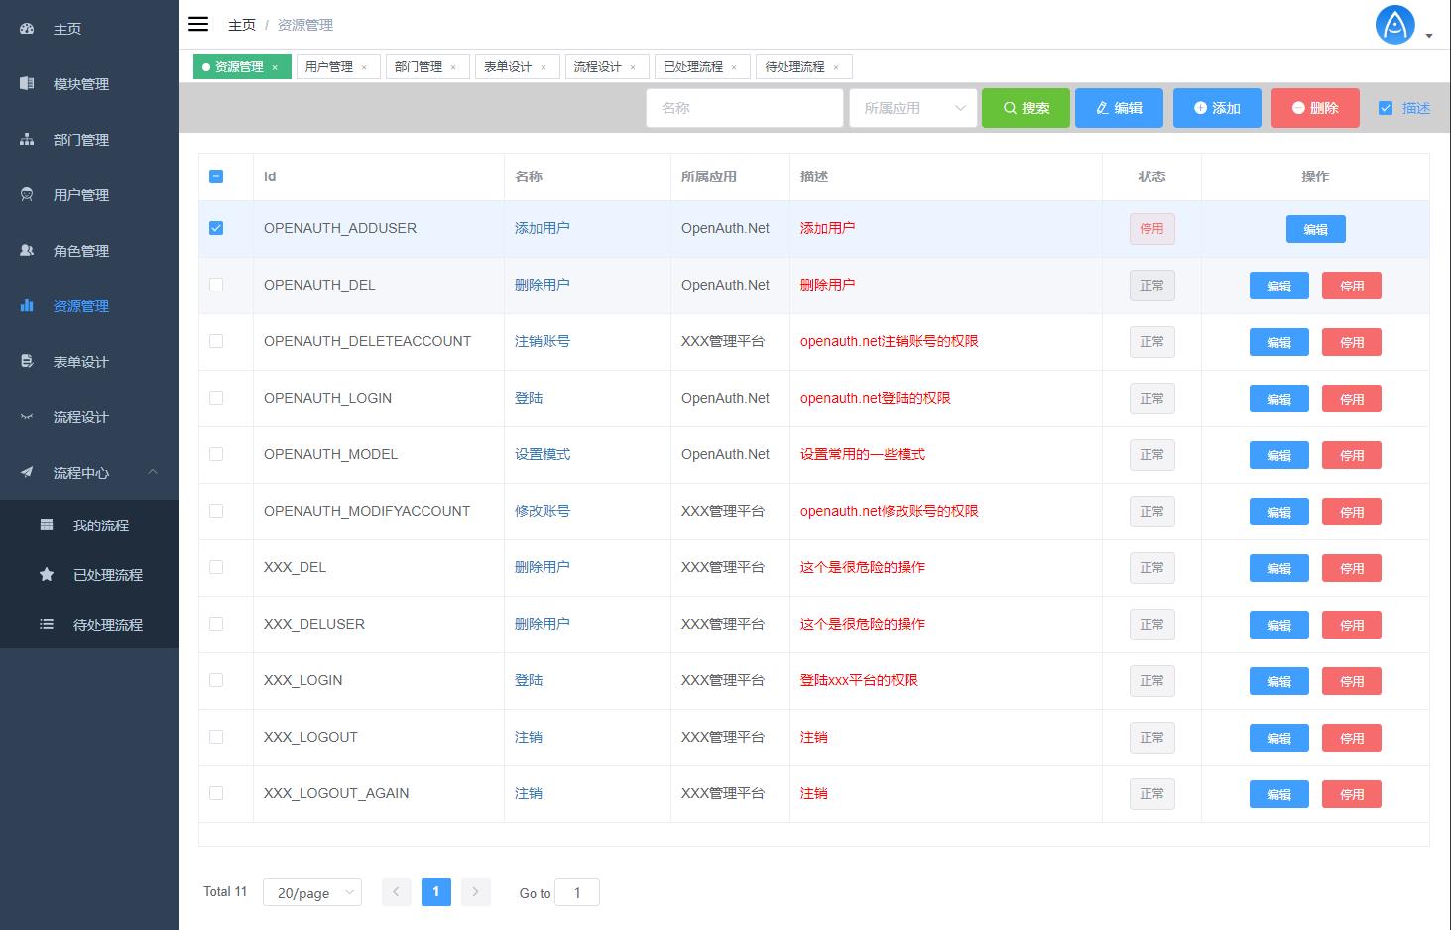Close the 待处理流程 tab

point(836,67)
